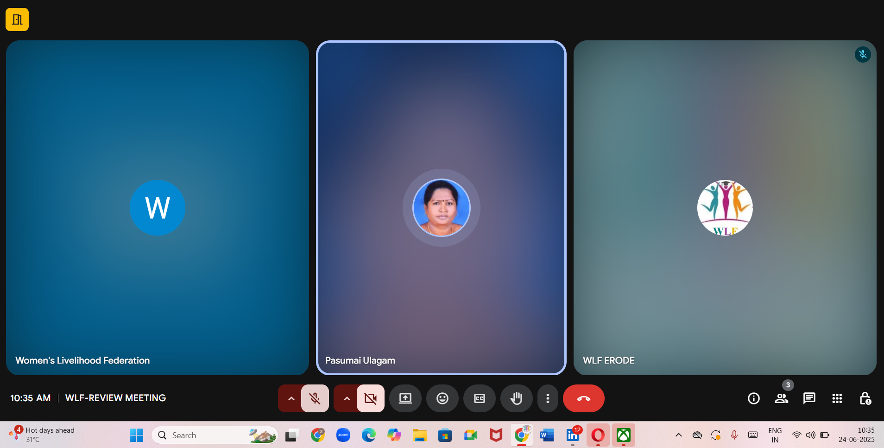Open Microsoft Word from the taskbar
884x448 pixels.
click(547, 435)
